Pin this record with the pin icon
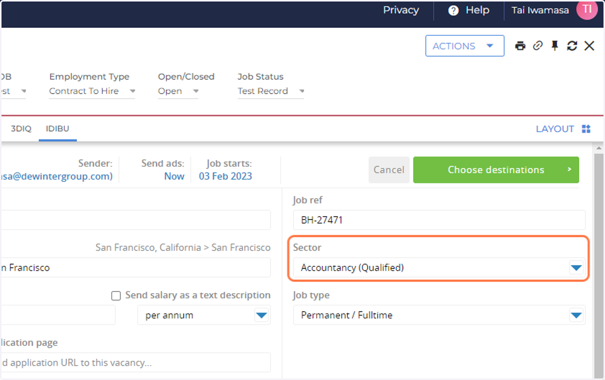The height and width of the screenshot is (380, 605). coord(555,46)
